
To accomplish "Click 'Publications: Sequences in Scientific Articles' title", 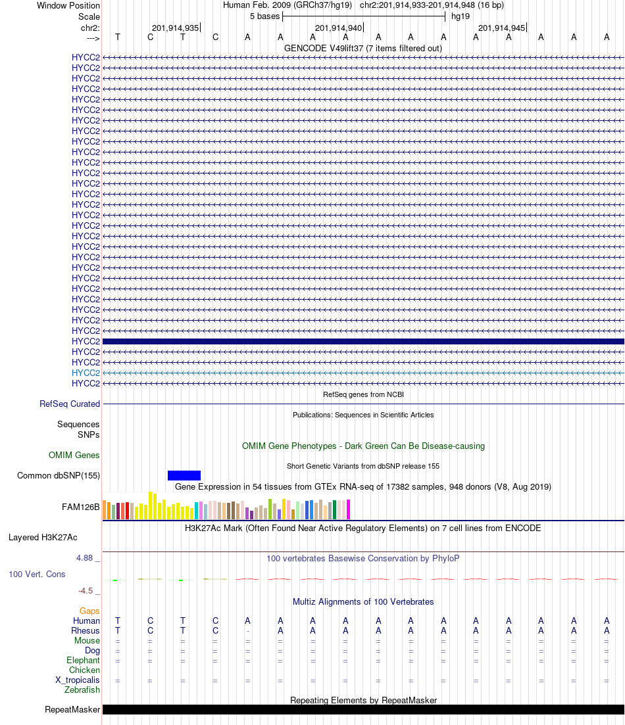I will (363, 415).
